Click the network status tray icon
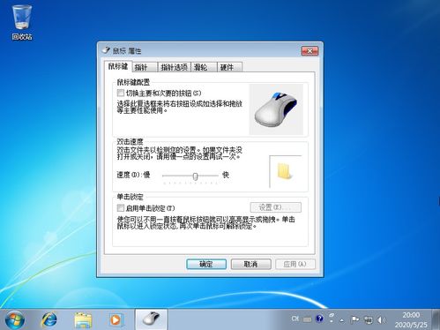This screenshot has height=330, width=440. tap(368, 319)
